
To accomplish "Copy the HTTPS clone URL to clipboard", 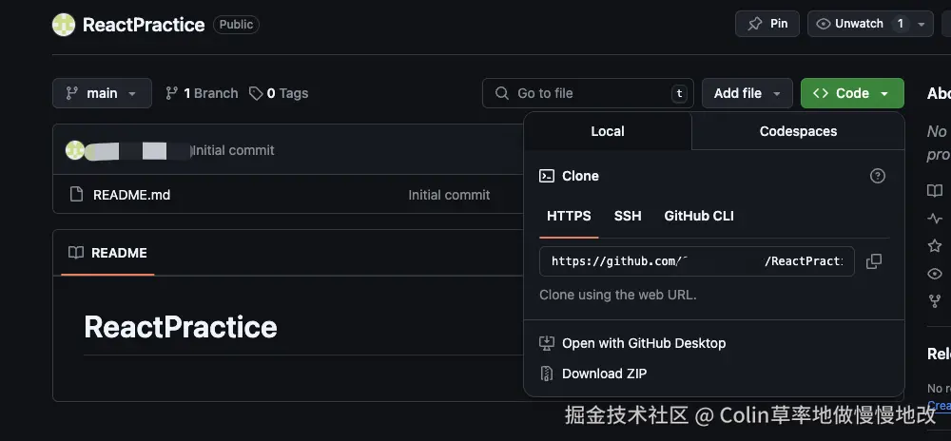I will (x=874, y=261).
